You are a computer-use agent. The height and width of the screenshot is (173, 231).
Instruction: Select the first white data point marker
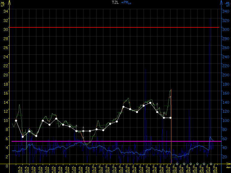point(16,121)
